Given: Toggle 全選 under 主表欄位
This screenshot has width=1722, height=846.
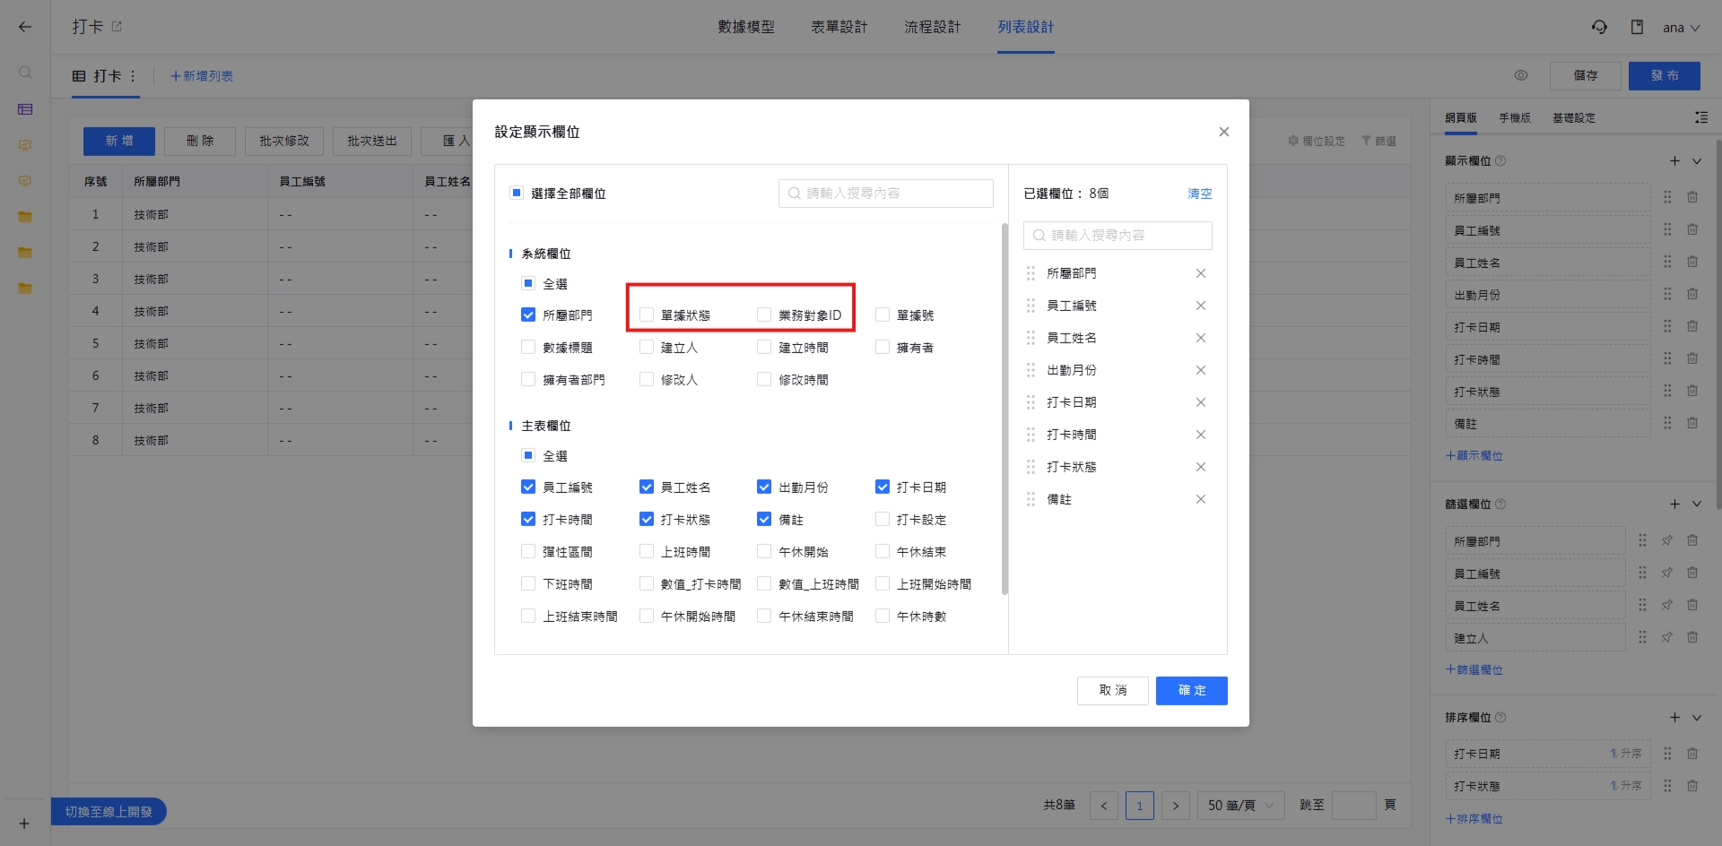Looking at the screenshot, I should pyautogui.click(x=528, y=455).
